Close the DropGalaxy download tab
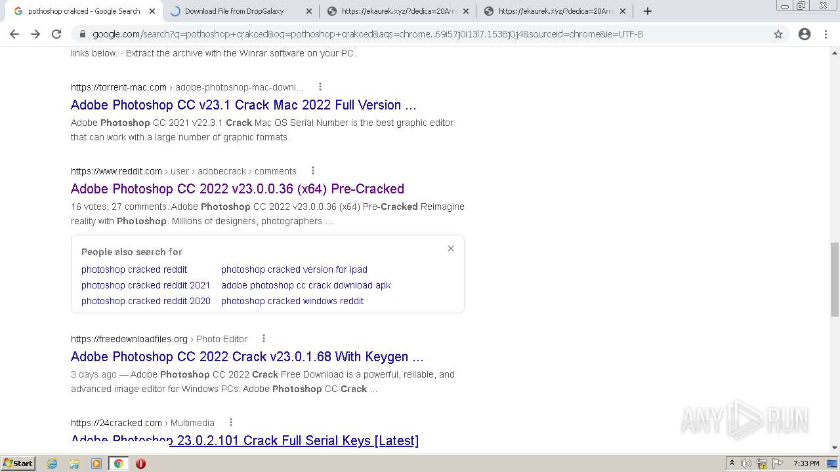The height and width of the screenshot is (472, 840). click(x=309, y=11)
